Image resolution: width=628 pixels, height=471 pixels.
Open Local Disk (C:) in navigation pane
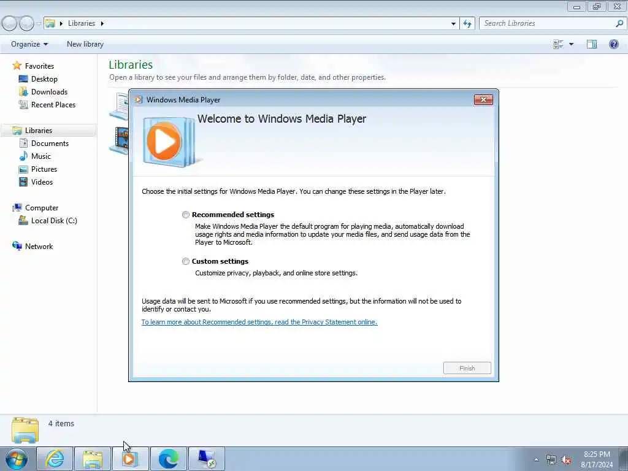coord(54,221)
